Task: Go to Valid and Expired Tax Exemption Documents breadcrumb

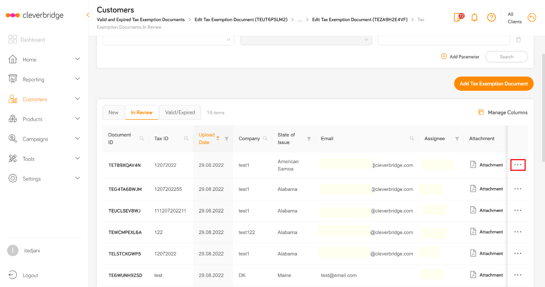Action: [141, 20]
